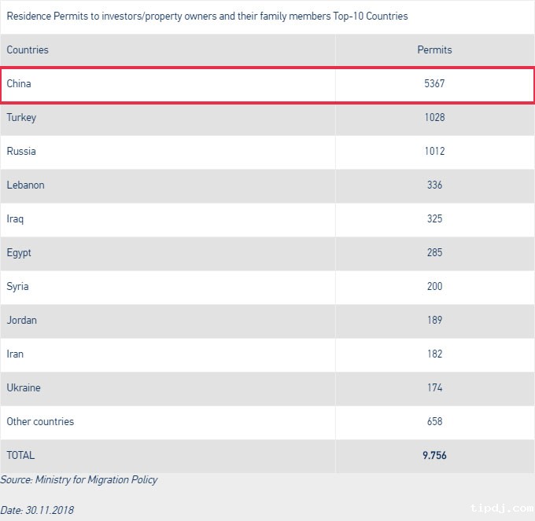Screen dimensions: 535x521
Task: Click Iran's permit count 182
Action: tap(434, 354)
